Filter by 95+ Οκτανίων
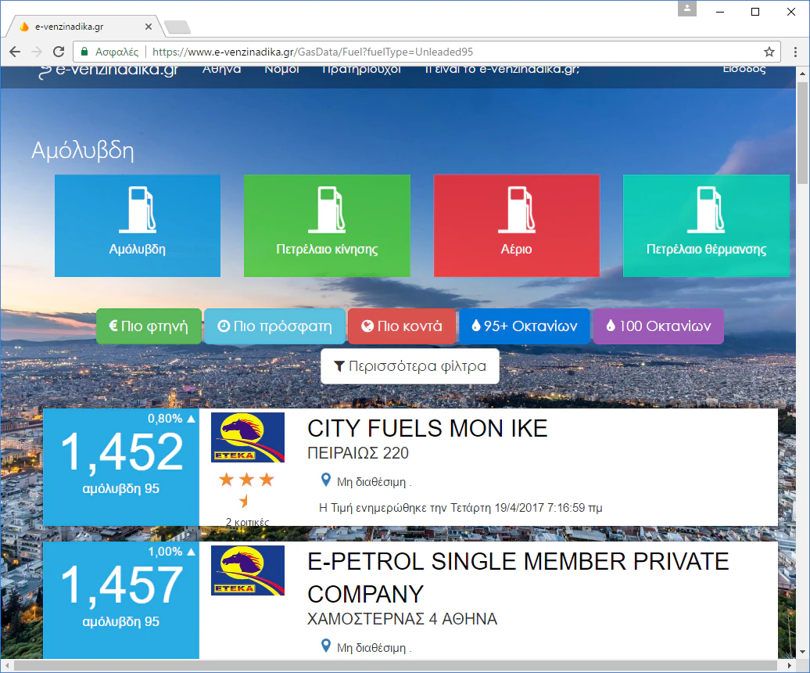The image size is (810, 673). click(525, 326)
